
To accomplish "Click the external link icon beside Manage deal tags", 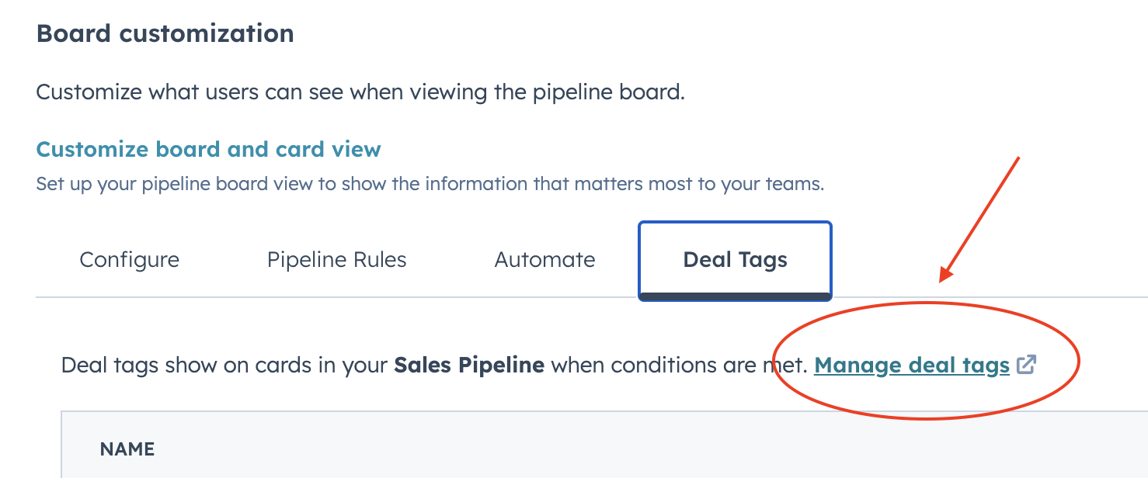I will tap(1027, 365).
